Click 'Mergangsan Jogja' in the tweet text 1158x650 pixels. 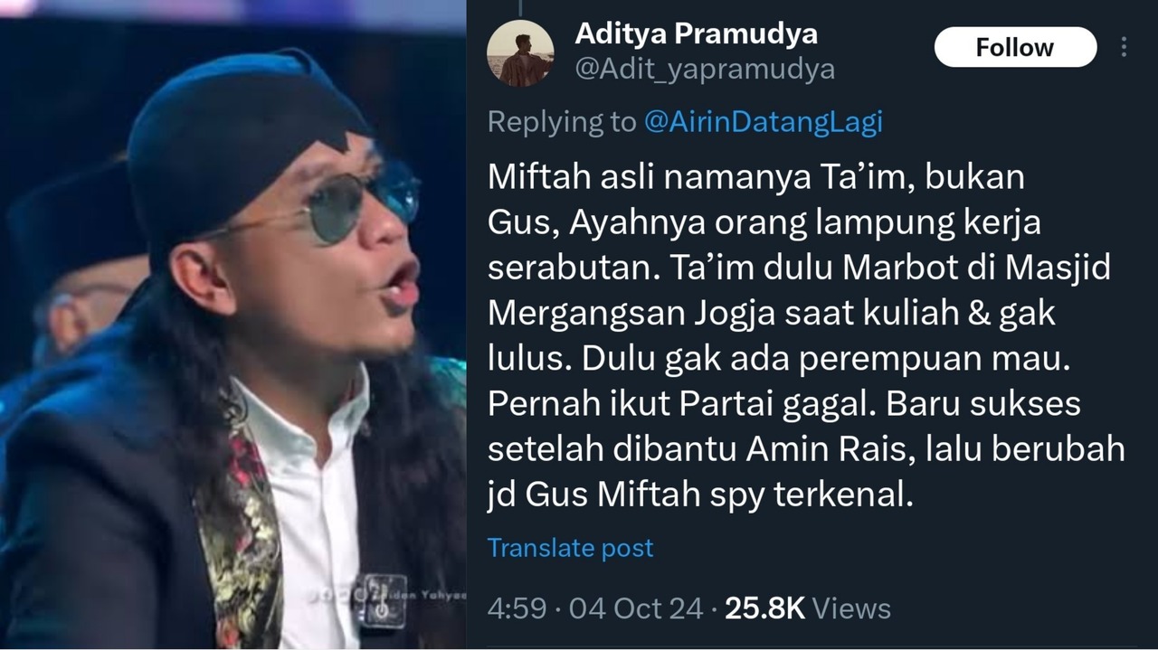click(x=620, y=314)
